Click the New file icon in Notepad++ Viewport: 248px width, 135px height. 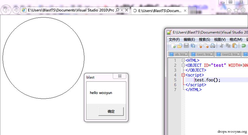click(173, 46)
